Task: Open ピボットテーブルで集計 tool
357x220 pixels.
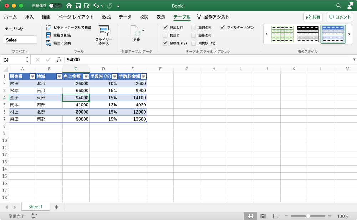Action: click(68, 27)
